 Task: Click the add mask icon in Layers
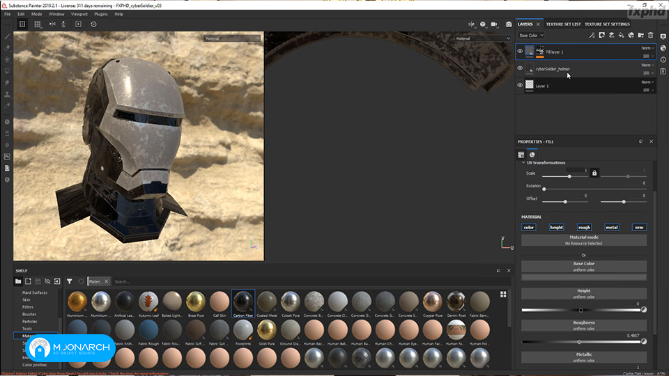pos(601,36)
